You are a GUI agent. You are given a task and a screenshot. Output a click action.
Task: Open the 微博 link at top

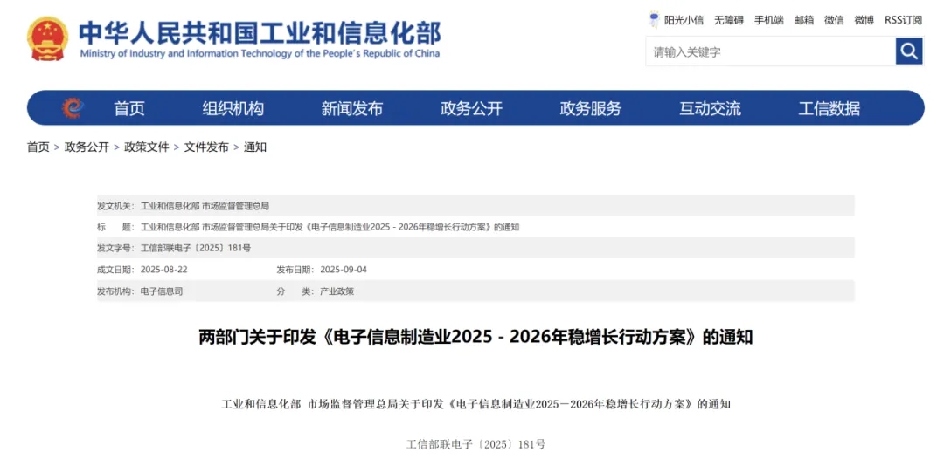[864, 20]
